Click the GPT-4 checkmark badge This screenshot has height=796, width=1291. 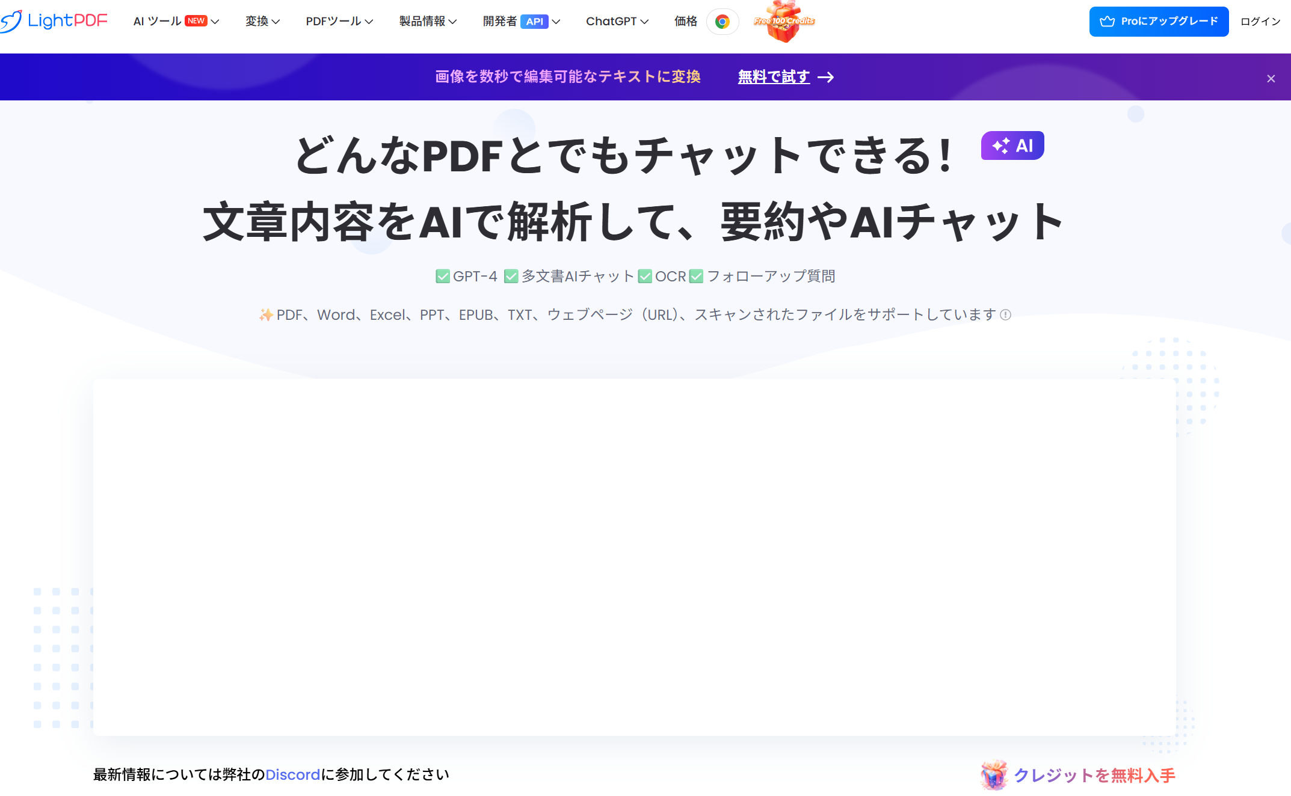coord(442,276)
